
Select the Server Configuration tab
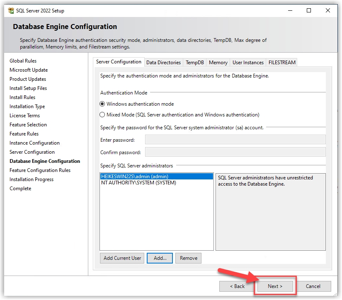[x=119, y=62]
